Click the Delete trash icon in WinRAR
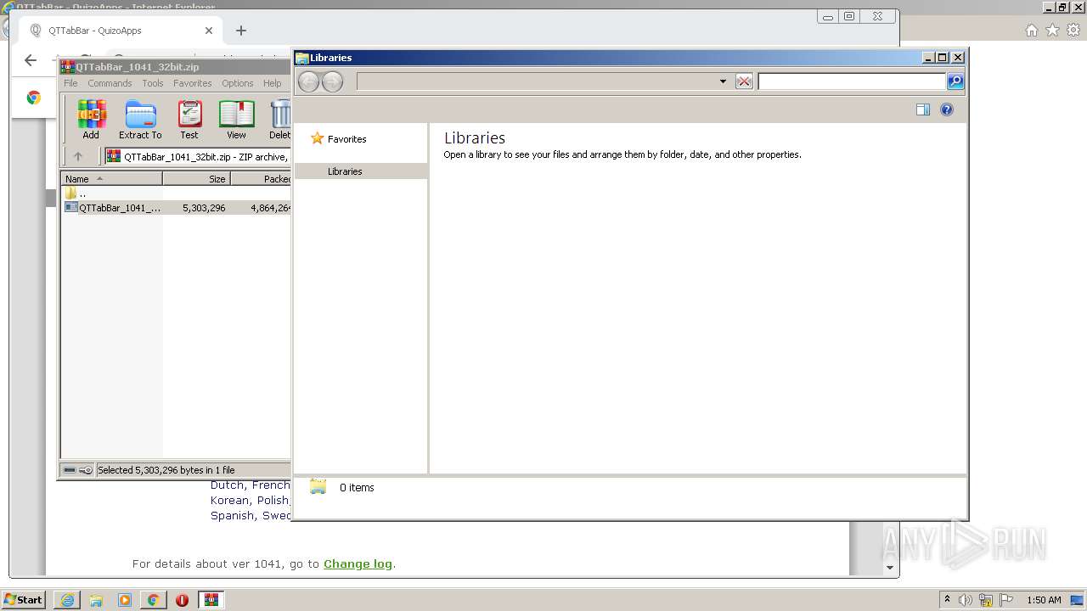 280,120
